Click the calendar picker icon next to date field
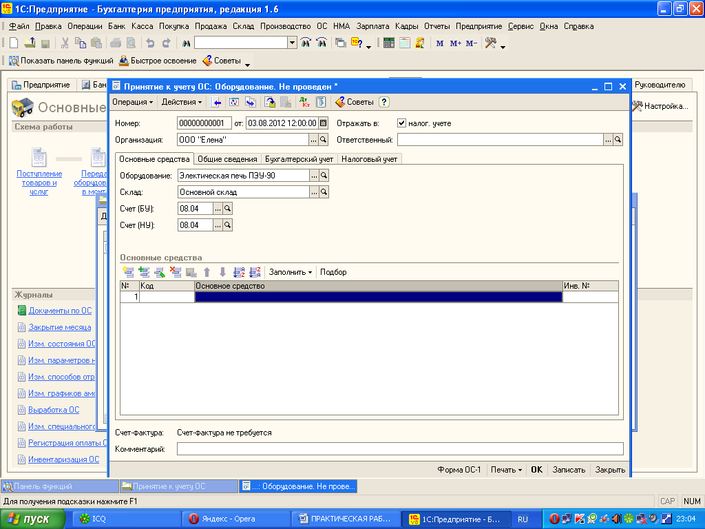 [x=324, y=123]
